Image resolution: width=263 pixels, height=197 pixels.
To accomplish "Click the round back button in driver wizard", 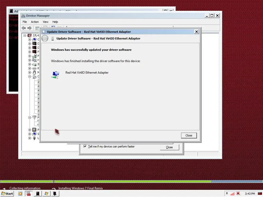I will click(45, 38).
